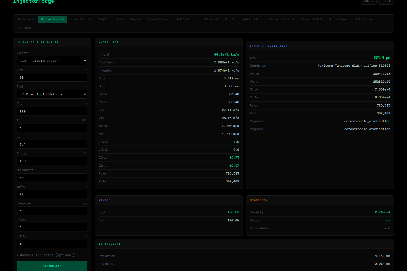Screen dimensions: 407x271
Task: Select the D ox value 4.812 mm
Action: pos(231,78)
